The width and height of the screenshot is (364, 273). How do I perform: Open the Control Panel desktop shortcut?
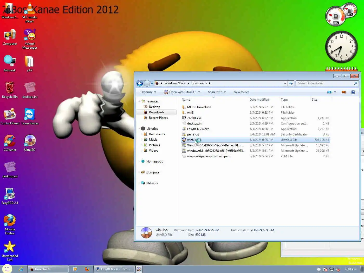[10, 117]
